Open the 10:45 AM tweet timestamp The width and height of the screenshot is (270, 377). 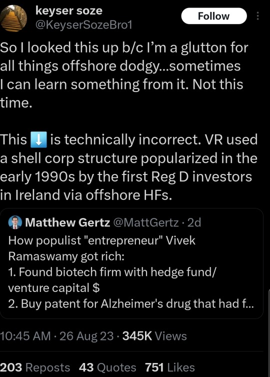[25, 336]
